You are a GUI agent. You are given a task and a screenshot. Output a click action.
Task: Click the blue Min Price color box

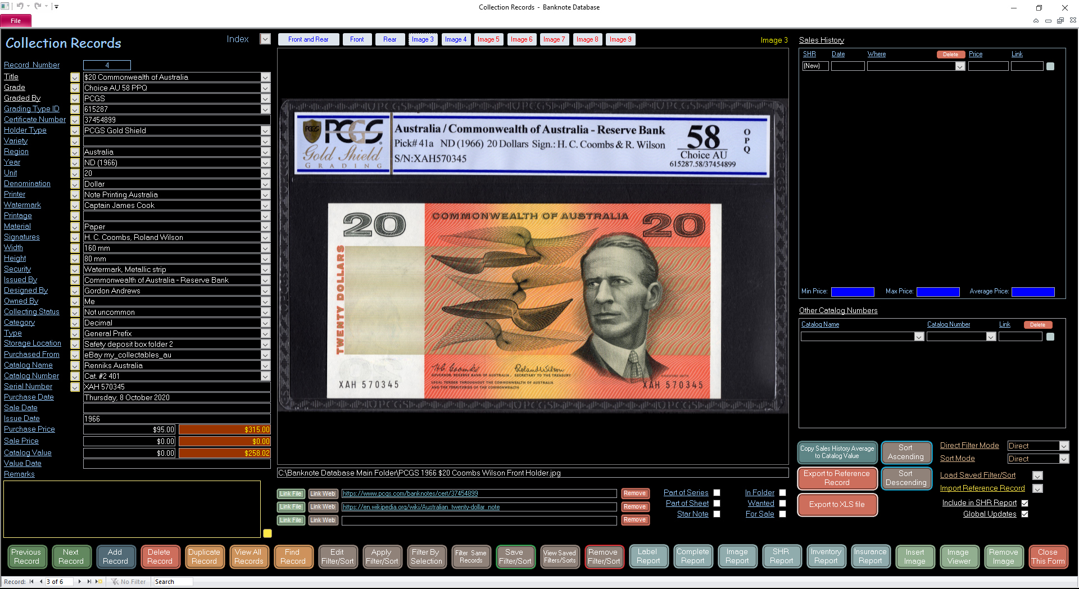[853, 292]
